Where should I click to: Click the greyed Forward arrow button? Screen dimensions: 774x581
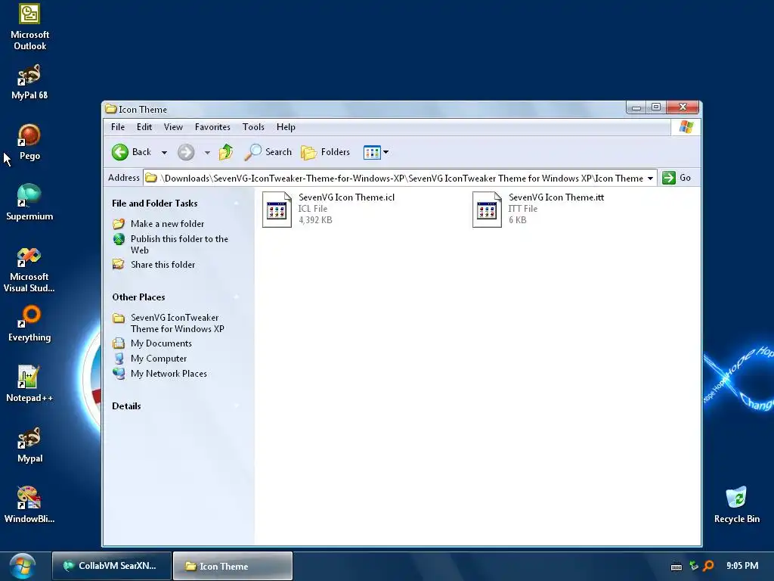(x=186, y=152)
